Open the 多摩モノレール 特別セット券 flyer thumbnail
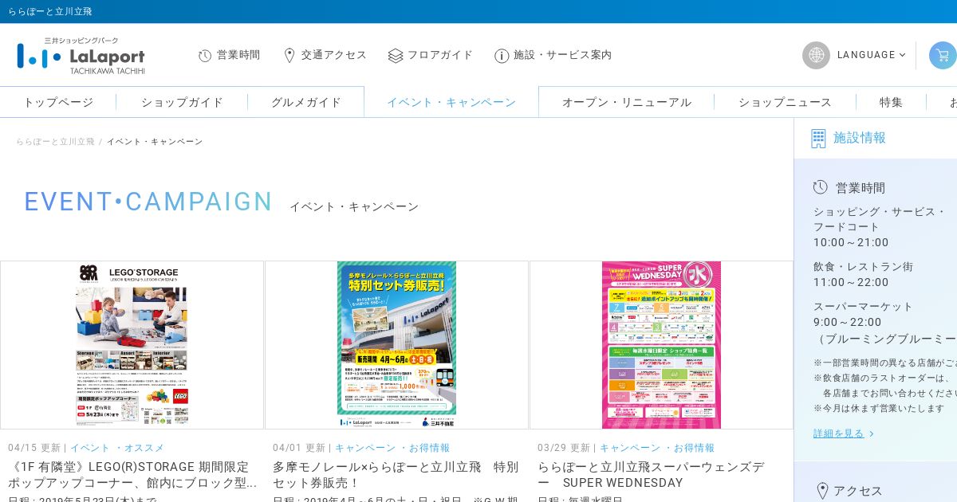 click(396, 345)
